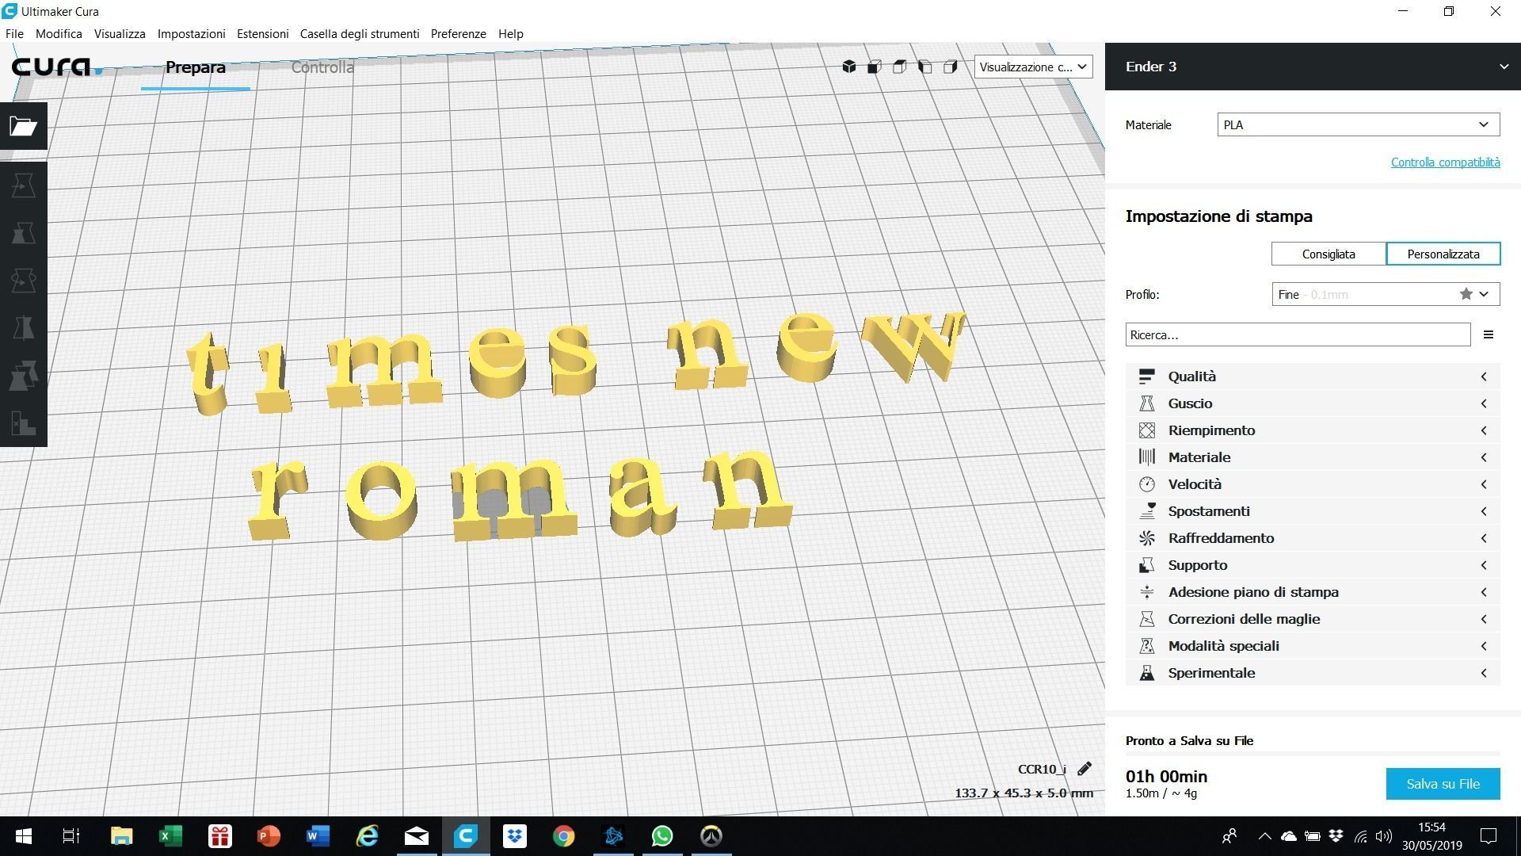The width and height of the screenshot is (1521, 856).
Task: Open the settings visibility hamburger menu
Action: (x=1489, y=334)
